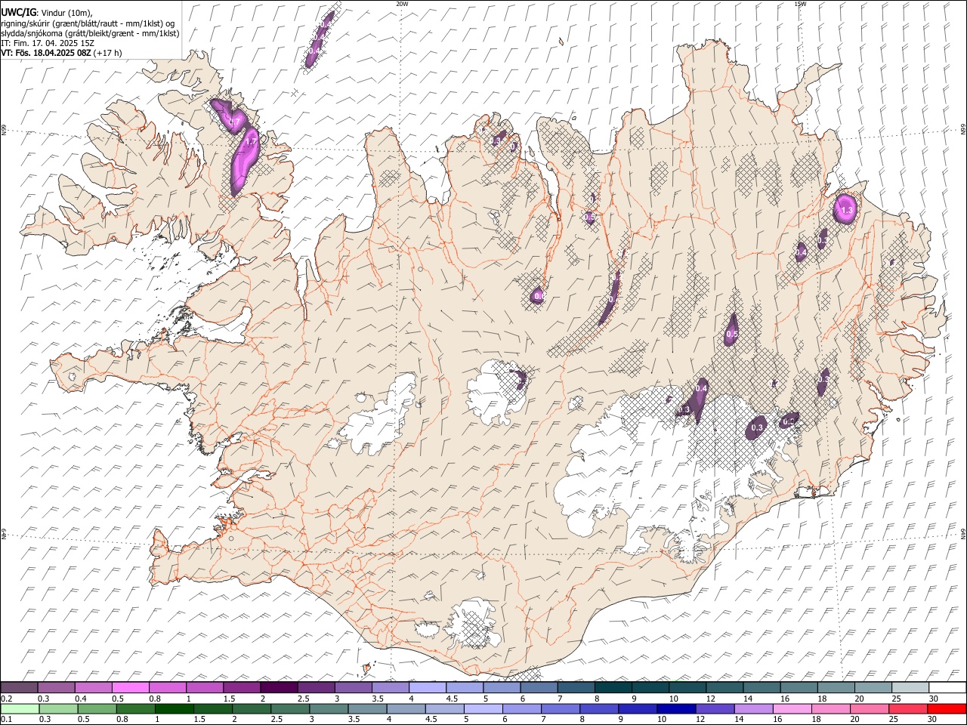Click the 'VT: Fös. 18.04.2025 08Z (+17 h)' line
967x725 pixels.
click(62, 53)
